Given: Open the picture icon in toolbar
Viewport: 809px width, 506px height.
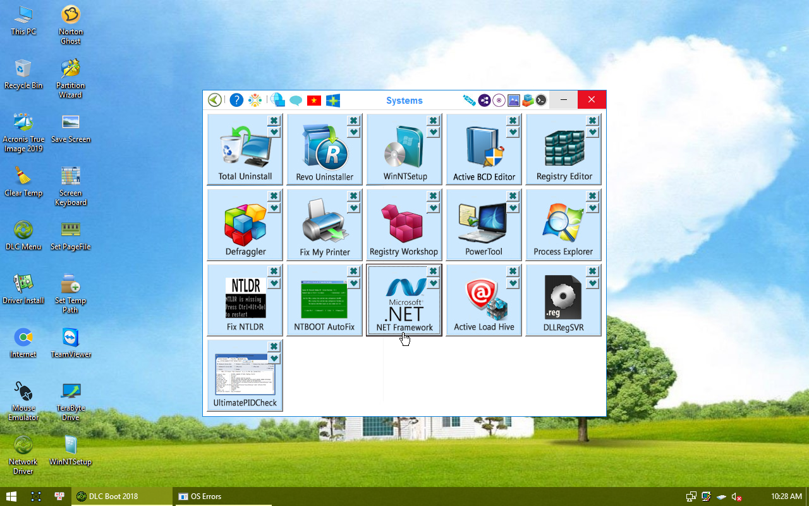Looking at the screenshot, I should pyautogui.click(x=513, y=100).
